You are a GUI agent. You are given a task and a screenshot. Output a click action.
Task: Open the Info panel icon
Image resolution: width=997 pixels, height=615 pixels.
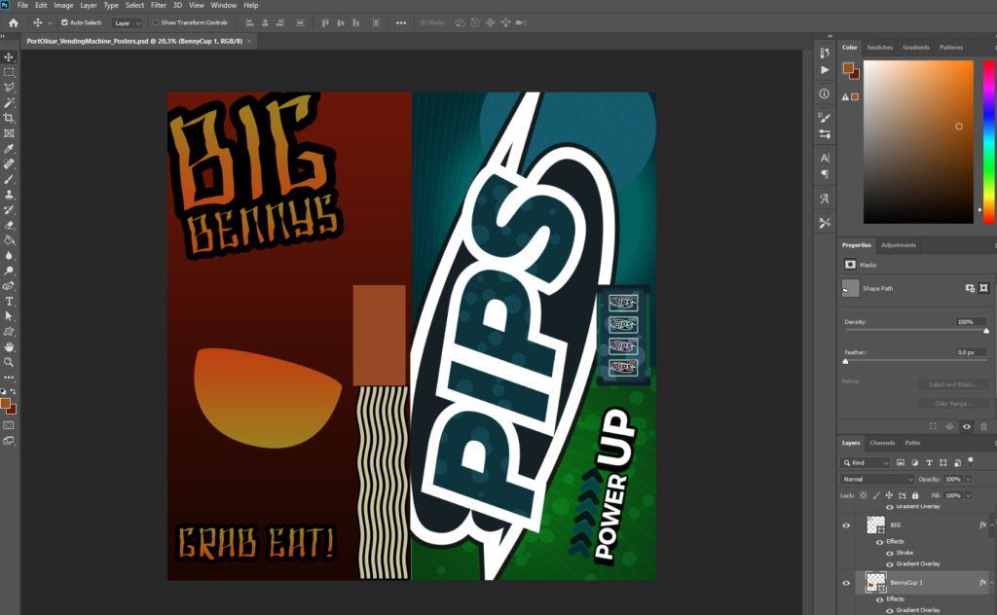click(x=825, y=93)
